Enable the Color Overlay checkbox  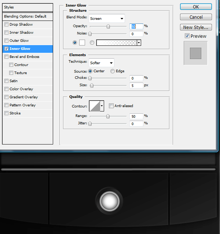pyautogui.click(x=6, y=89)
